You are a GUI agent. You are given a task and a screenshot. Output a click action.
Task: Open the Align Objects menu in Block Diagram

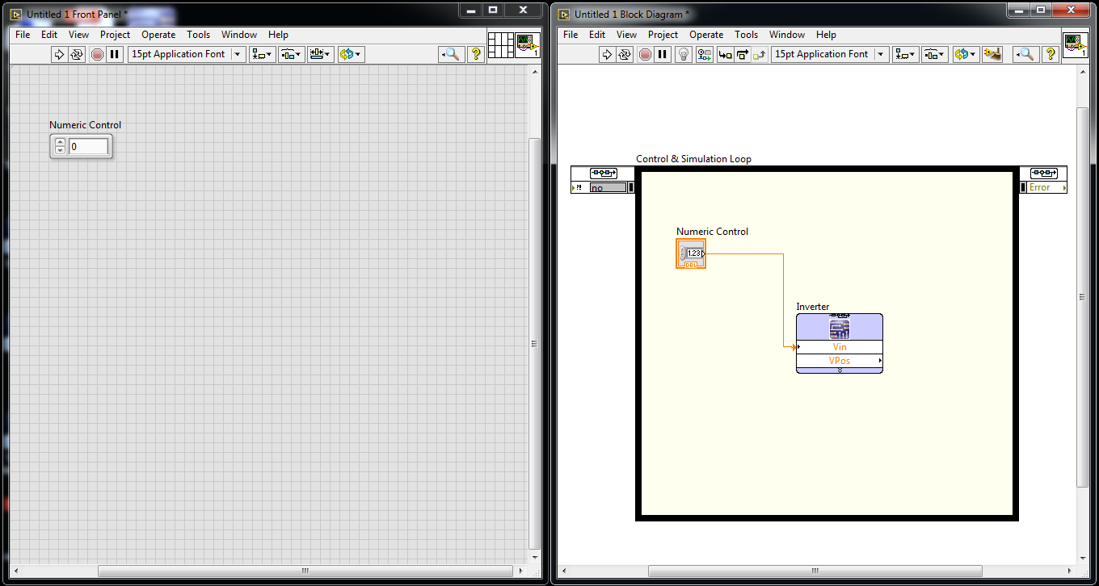[905, 54]
